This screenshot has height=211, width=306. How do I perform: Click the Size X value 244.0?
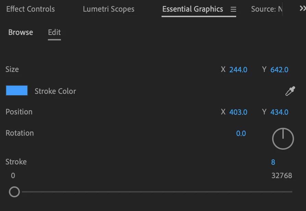click(x=238, y=70)
